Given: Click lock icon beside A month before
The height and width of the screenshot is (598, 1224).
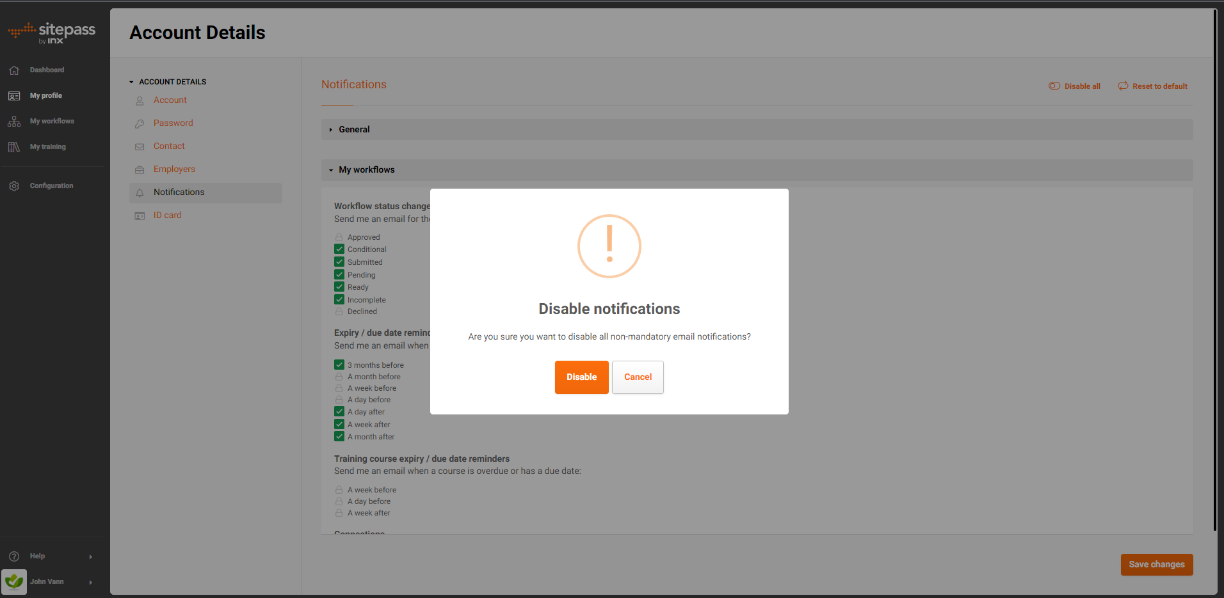Looking at the screenshot, I should tap(339, 377).
